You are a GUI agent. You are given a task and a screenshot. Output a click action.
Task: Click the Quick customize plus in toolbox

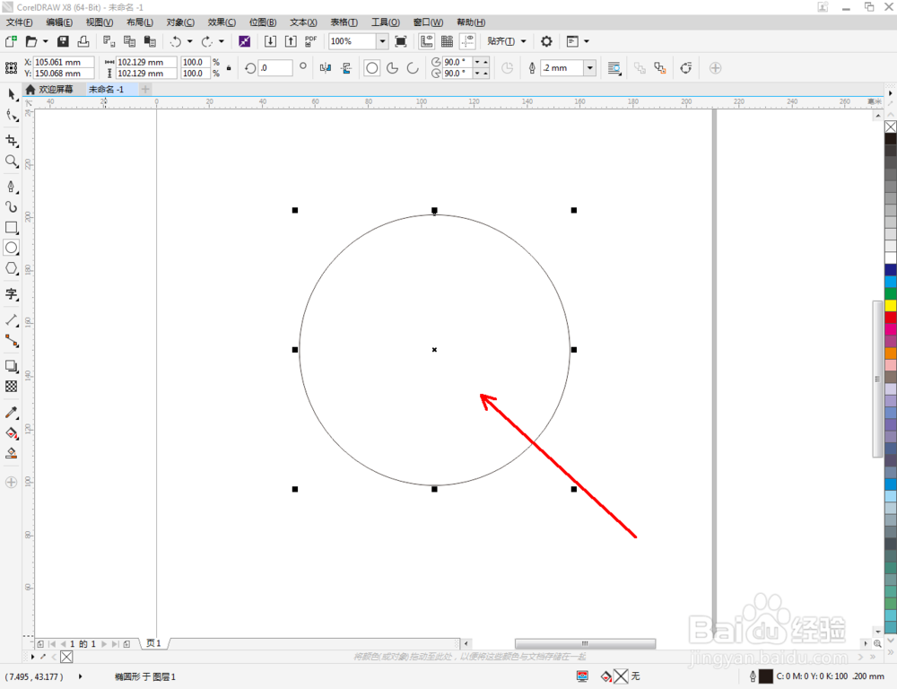[x=12, y=482]
